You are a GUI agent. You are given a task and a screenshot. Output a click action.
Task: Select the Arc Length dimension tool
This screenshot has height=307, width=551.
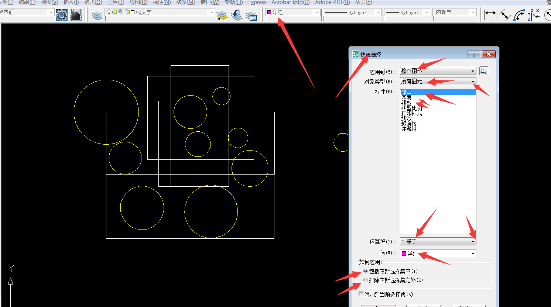(519, 15)
